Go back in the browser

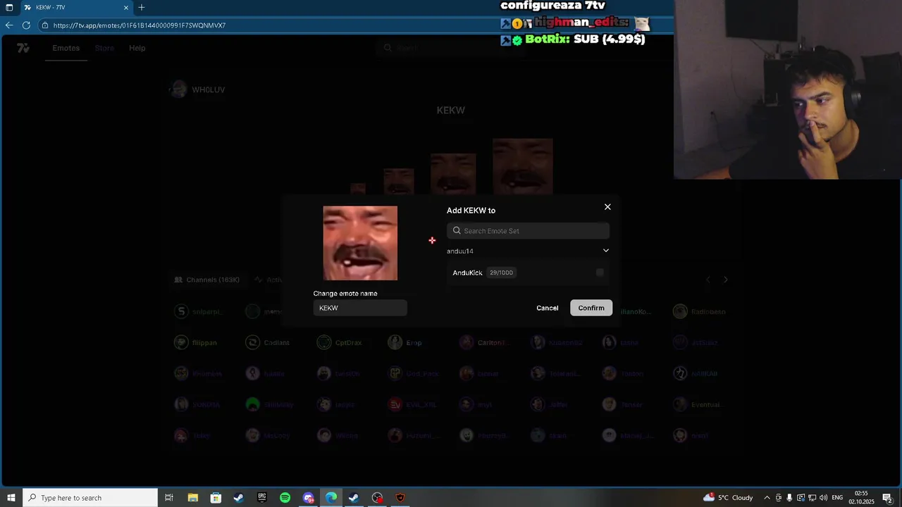pyautogui.click(x=8, y=25)
